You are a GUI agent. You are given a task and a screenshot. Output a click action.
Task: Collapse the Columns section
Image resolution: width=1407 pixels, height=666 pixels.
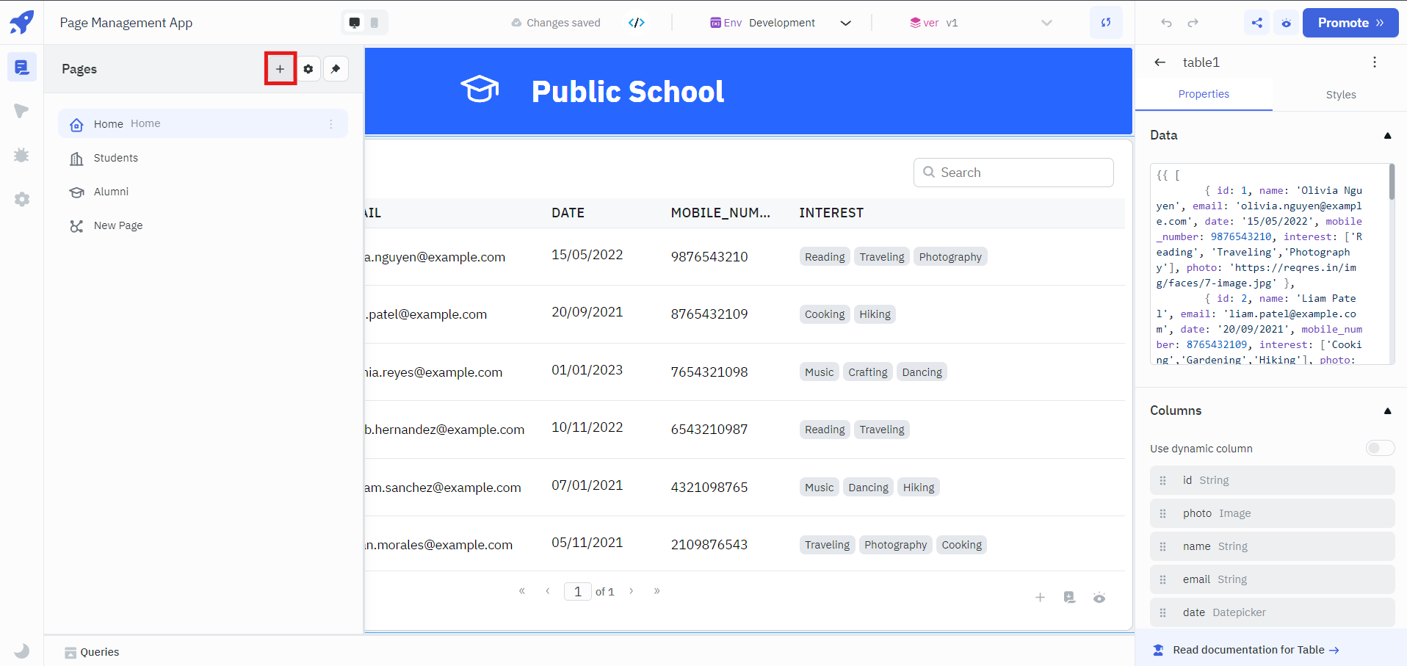[1387, 410]
